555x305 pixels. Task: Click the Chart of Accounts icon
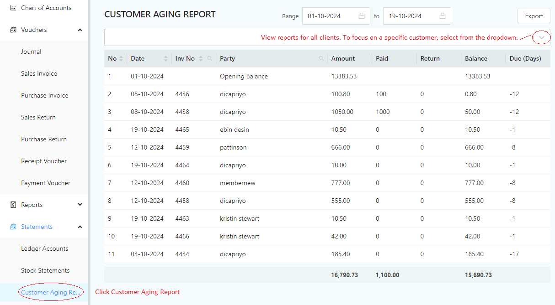click(x=13, y=8)
